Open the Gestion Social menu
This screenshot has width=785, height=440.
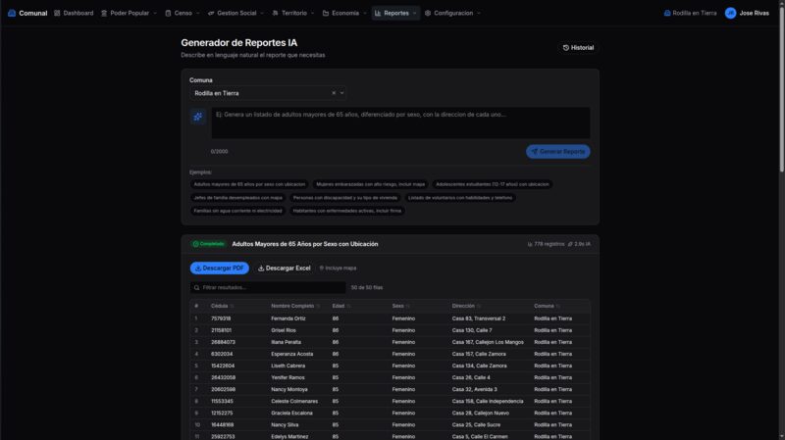(x=235, y=13)
